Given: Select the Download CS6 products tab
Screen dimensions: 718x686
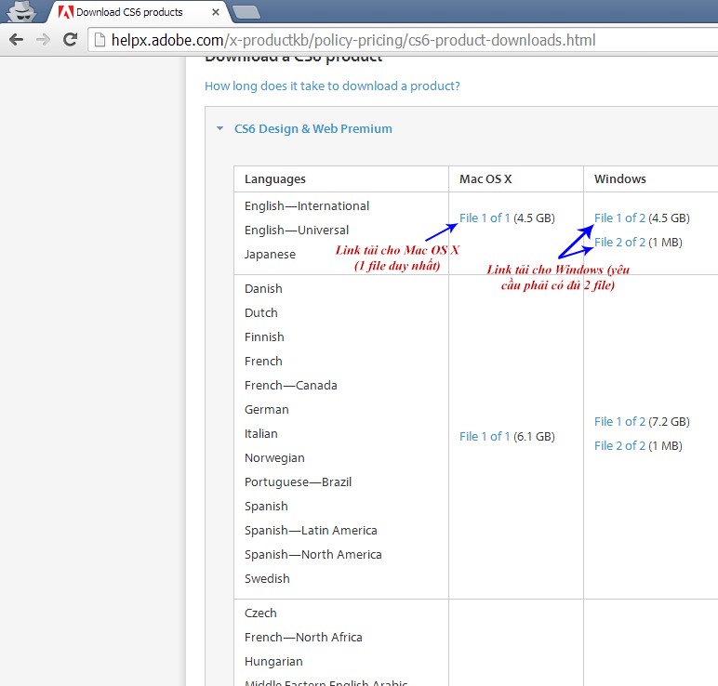Looking at the screenshot, I should tap(138, 12).
